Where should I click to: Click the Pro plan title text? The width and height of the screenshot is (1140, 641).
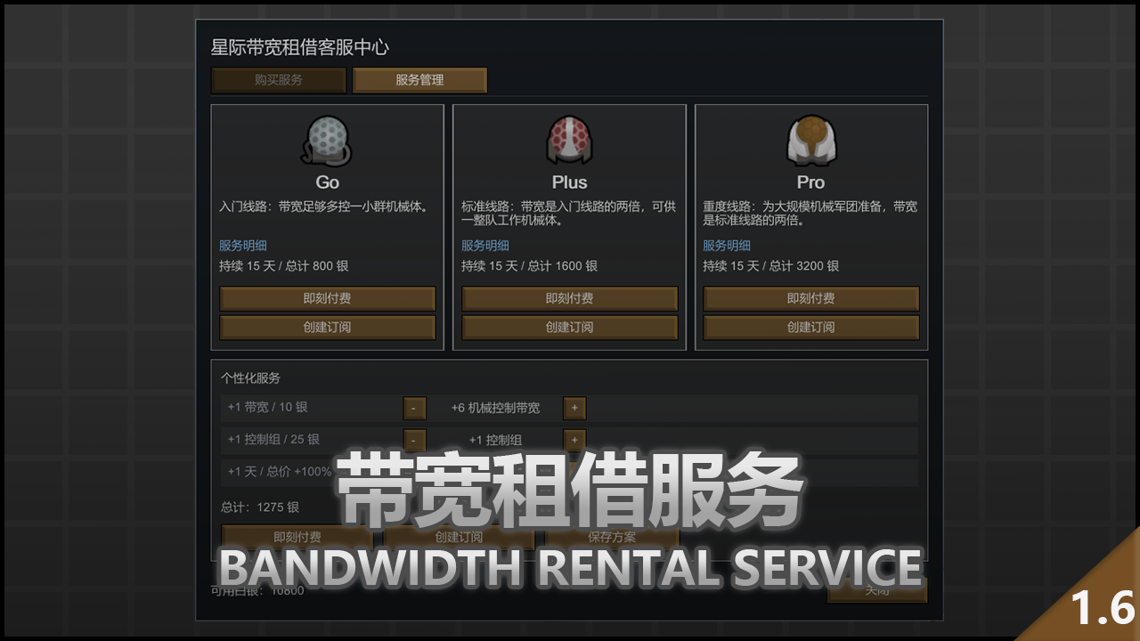click(x=810, y=183)
